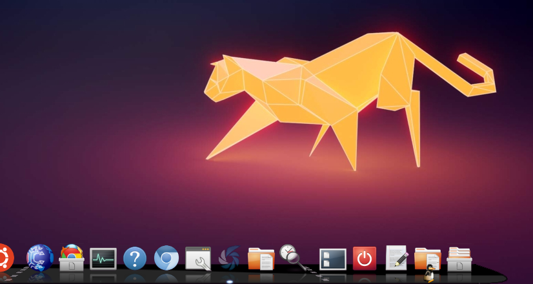The height and width of the screenshot is (284, 533).
Task: Launch the text editor paper and pencil icon
Action: (x=396, y=258)
